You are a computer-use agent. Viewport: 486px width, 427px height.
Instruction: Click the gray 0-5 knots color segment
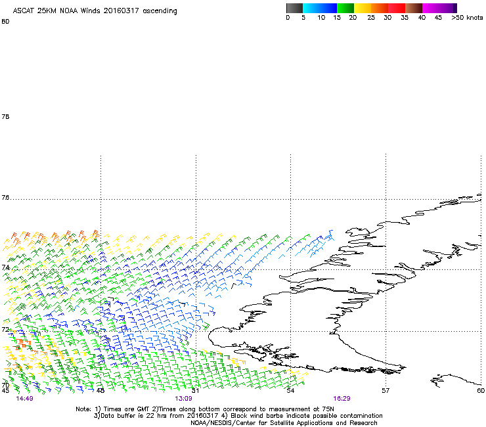click(x=294, y=8)
